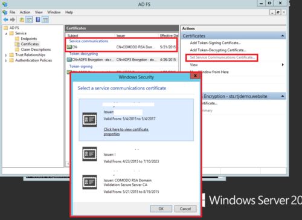This screenshot has height=220, width=302.
Task: Open the View menu in menu bar
Action: point(39,12)
